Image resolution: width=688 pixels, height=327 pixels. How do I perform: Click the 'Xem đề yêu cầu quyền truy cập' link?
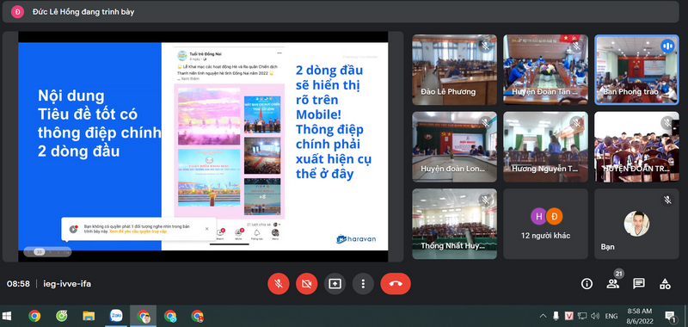(x=138, y=231)
